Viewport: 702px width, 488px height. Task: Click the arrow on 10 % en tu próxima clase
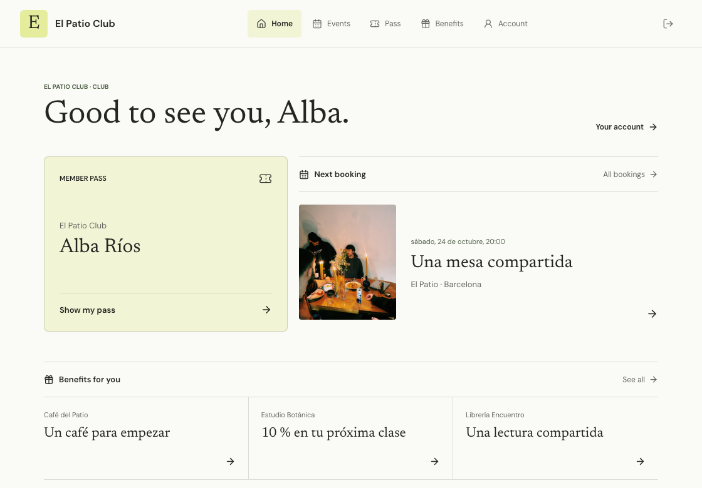[434, 461]
